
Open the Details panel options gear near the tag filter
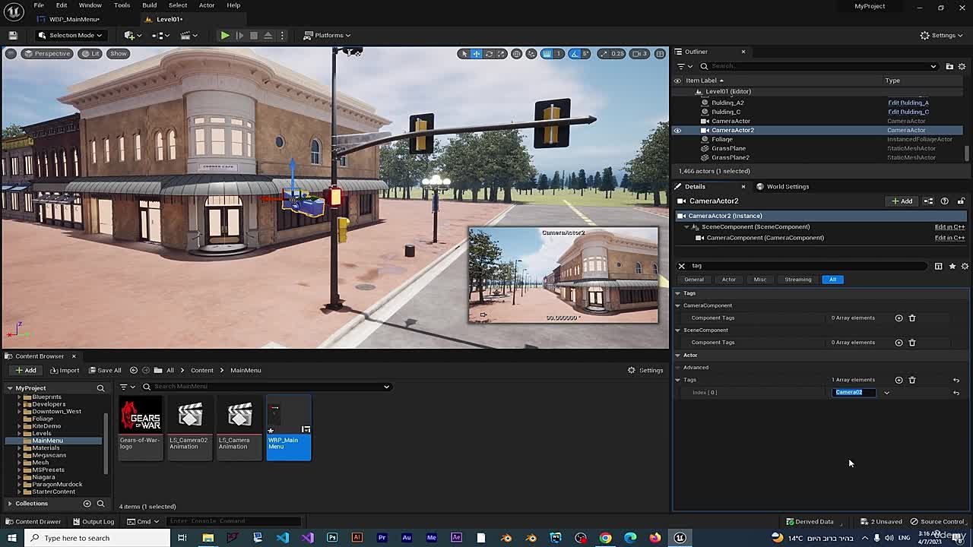coord(965,266)
